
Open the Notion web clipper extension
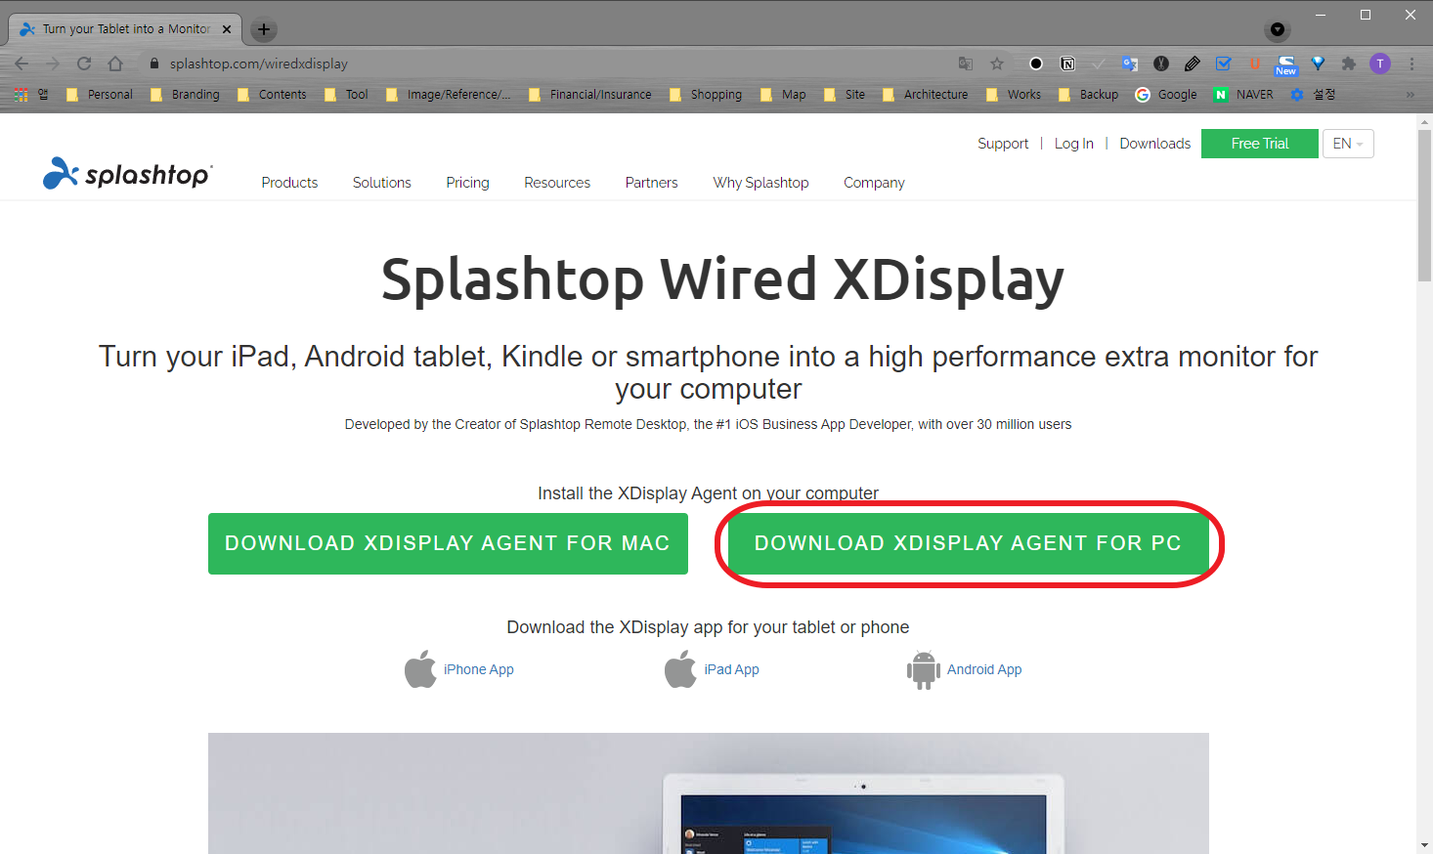[1067, 64]
